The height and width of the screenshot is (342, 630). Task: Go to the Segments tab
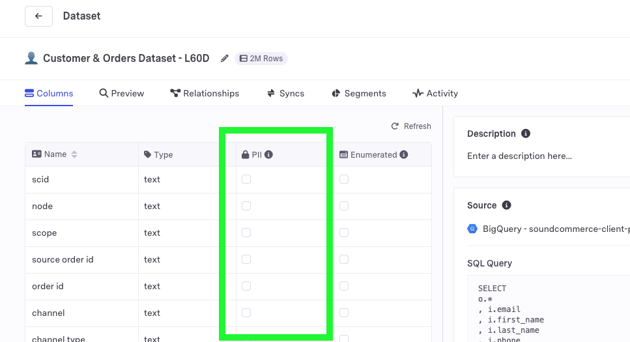click(359, 93)
